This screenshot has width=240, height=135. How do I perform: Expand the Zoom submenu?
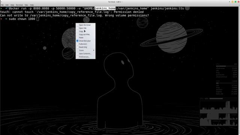click(85, 50)
